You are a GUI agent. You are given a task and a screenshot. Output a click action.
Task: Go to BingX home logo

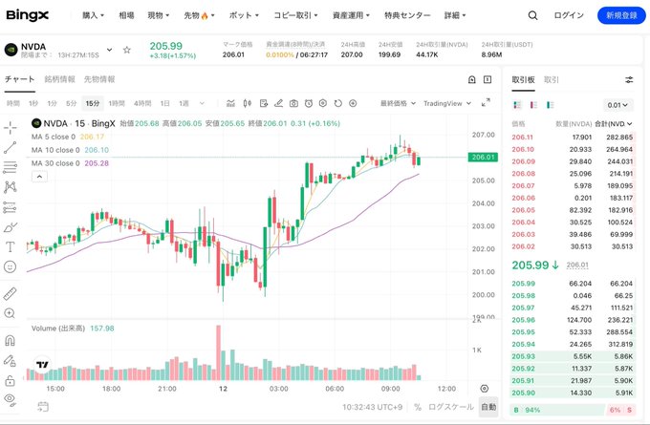tap(28, 15)
